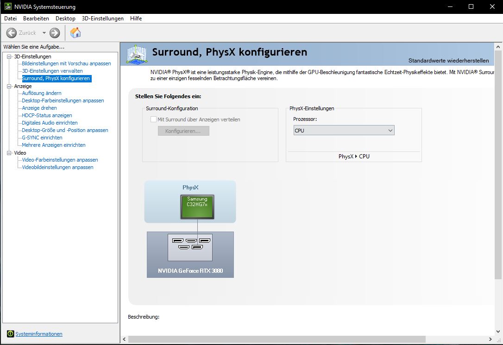
Task: Click the Surround PhysX header icon
Action: 137,54
